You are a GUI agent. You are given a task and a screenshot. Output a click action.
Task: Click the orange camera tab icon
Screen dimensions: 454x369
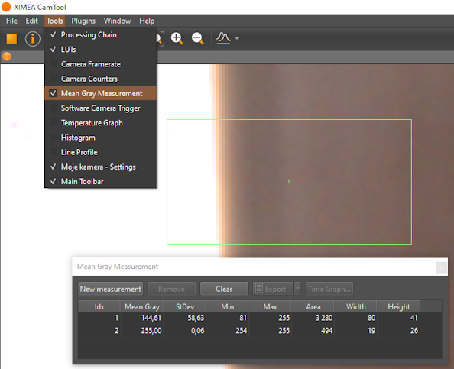[x=7, y=57]
